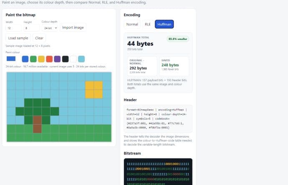Image resolution: width=288 pixels, height=185 pixels.
Task: Switch to RLE encoding
Action: tap(147, 25)
